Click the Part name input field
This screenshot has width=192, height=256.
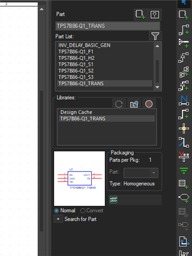coord(108,26)
